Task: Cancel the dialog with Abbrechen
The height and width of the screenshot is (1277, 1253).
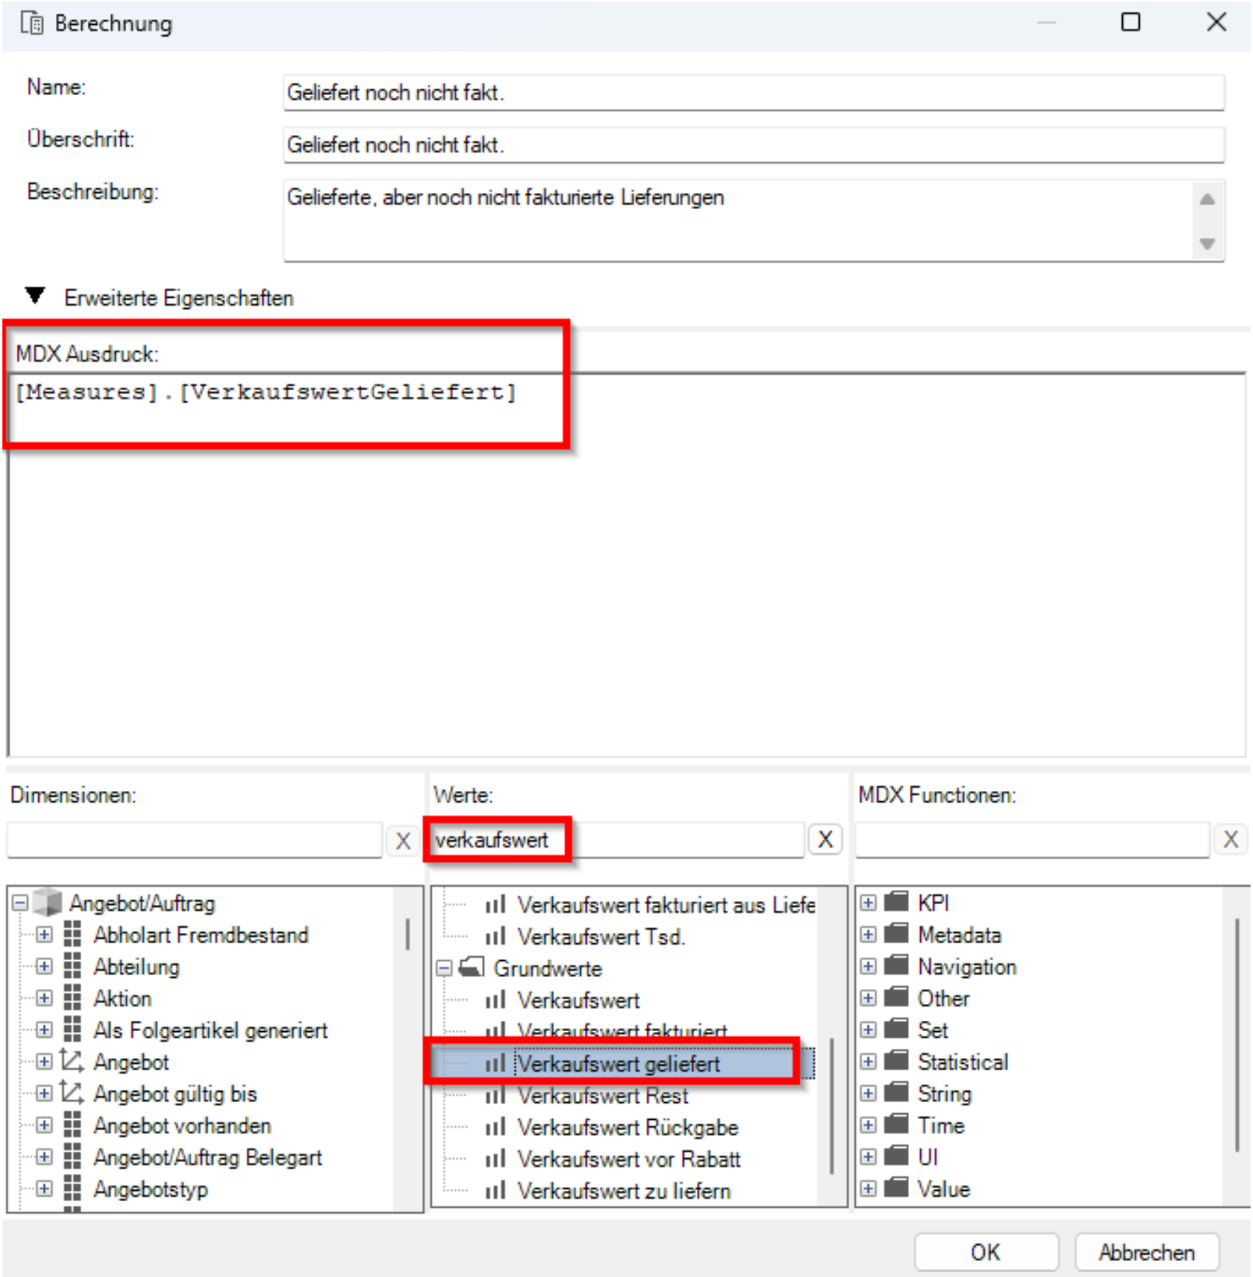Action: pyautogui.click(x=1146, y=1252)
